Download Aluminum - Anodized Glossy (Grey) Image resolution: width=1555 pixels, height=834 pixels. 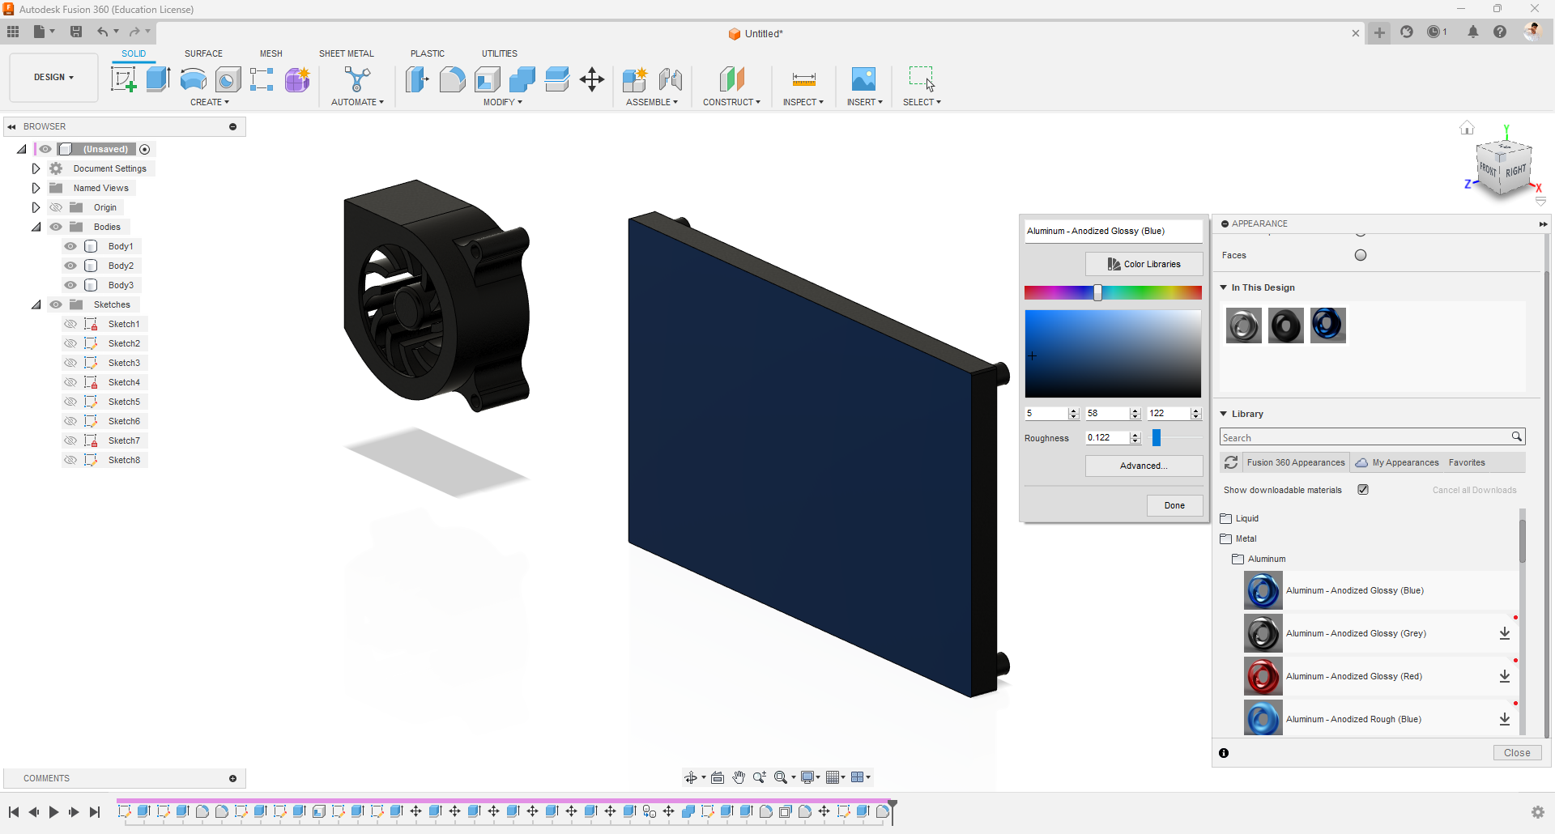(1504, 633)
